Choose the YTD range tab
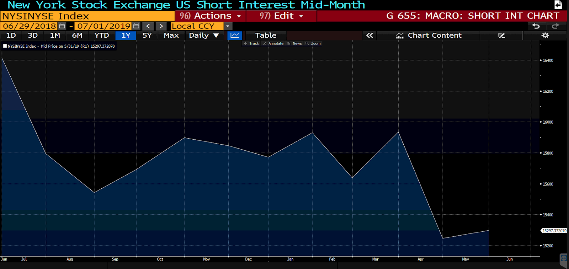Image resolution: width=569 pixels, height=269 pixels. pos(102,35)
